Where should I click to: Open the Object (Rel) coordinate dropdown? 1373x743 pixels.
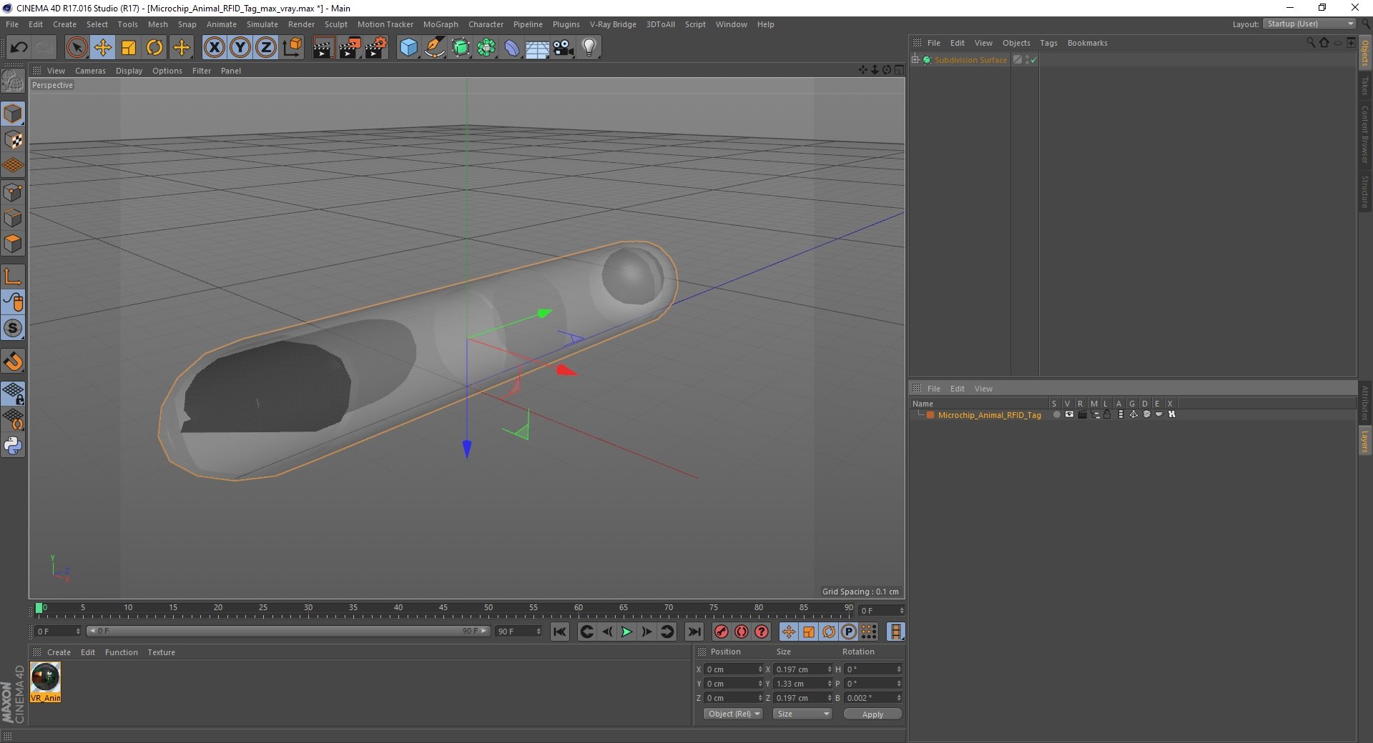click(734, 714)
